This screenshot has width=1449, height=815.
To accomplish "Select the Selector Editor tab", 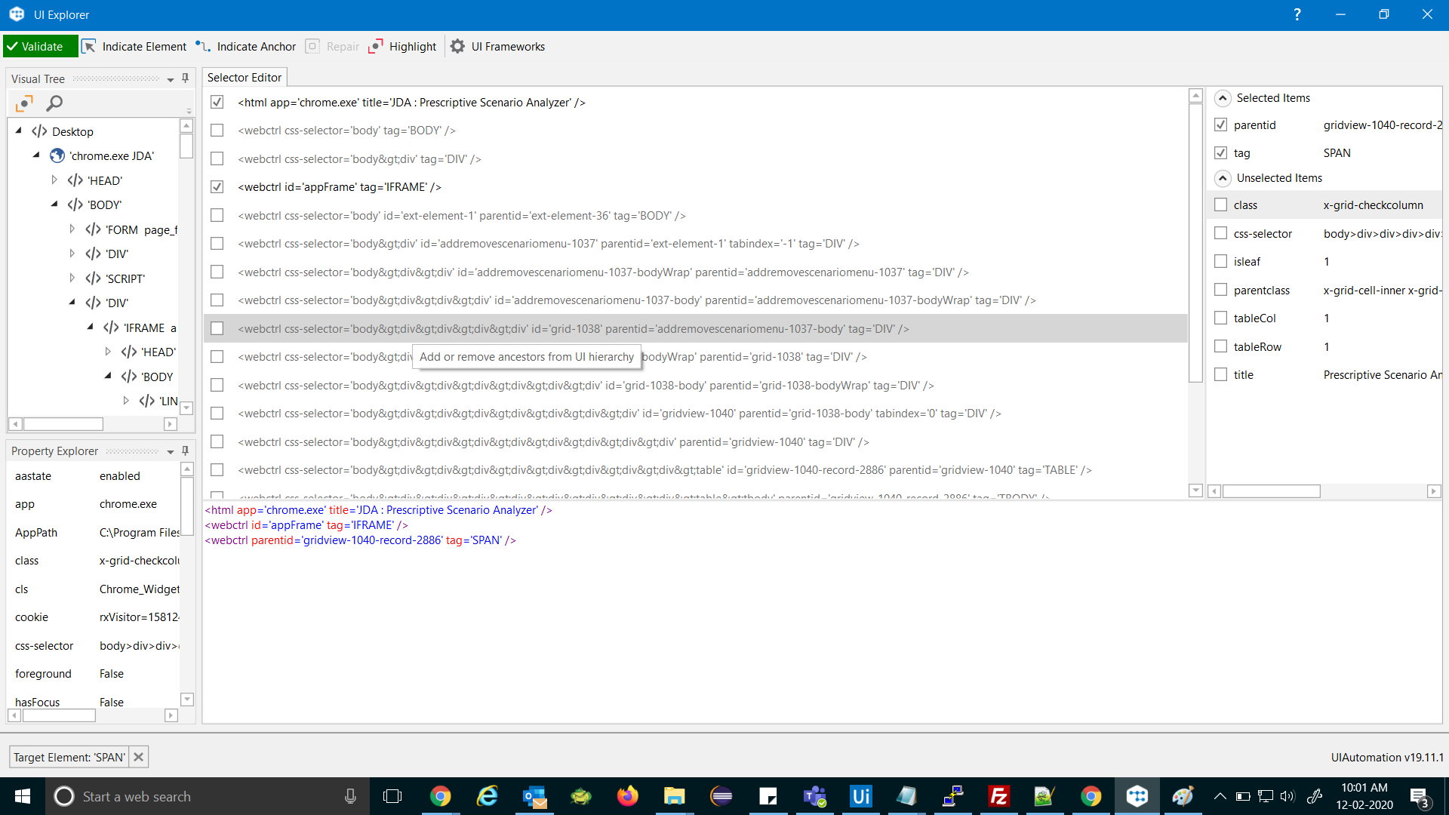I will coord(245,78).
